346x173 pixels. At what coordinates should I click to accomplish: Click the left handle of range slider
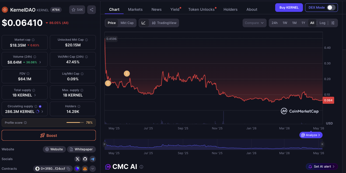tap(104, 144)
